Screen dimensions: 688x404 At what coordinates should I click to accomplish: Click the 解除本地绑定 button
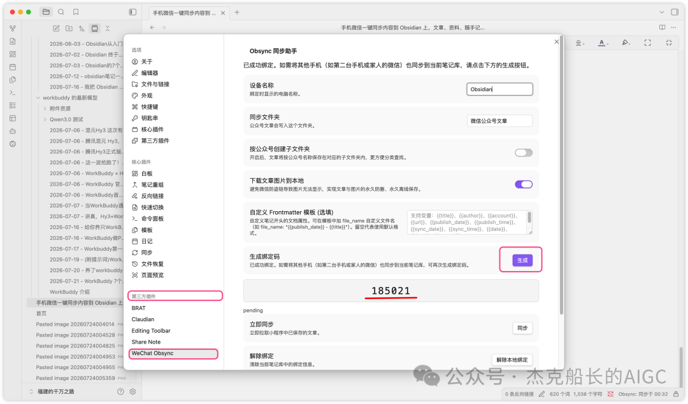click(x=512, y=359)
